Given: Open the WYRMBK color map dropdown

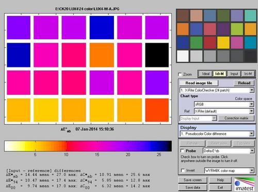Looking at the screenshot, I should pyautogui.click(x=229, y=170).
